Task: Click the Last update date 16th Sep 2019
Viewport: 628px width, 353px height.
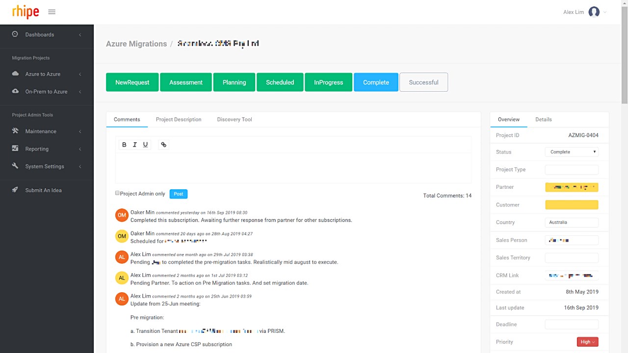Action: click(581, 308)
